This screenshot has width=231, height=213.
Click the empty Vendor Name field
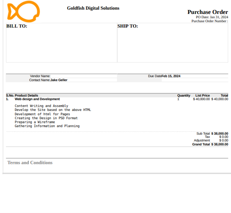tap(84, 76)
